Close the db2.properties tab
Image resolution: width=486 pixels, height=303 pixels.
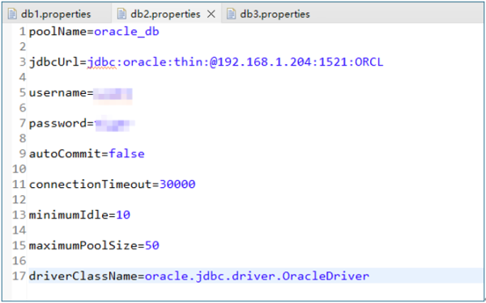(x=211, y=14)
